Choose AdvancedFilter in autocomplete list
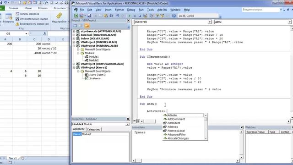 (x=183, y=134)
